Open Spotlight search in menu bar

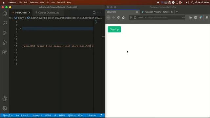(x=193, y=2)
